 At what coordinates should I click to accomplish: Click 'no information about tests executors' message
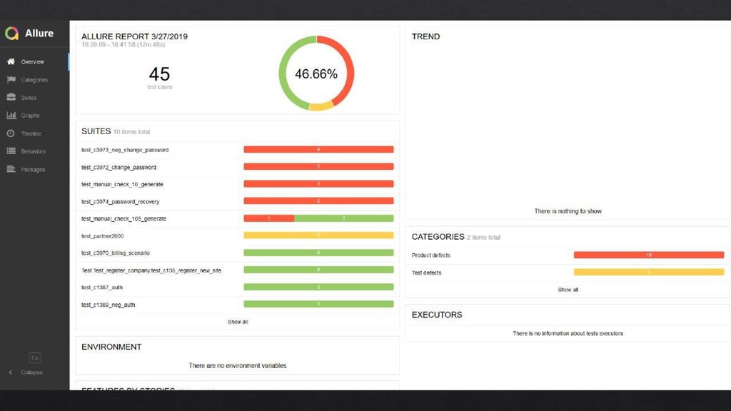point(568,333)
